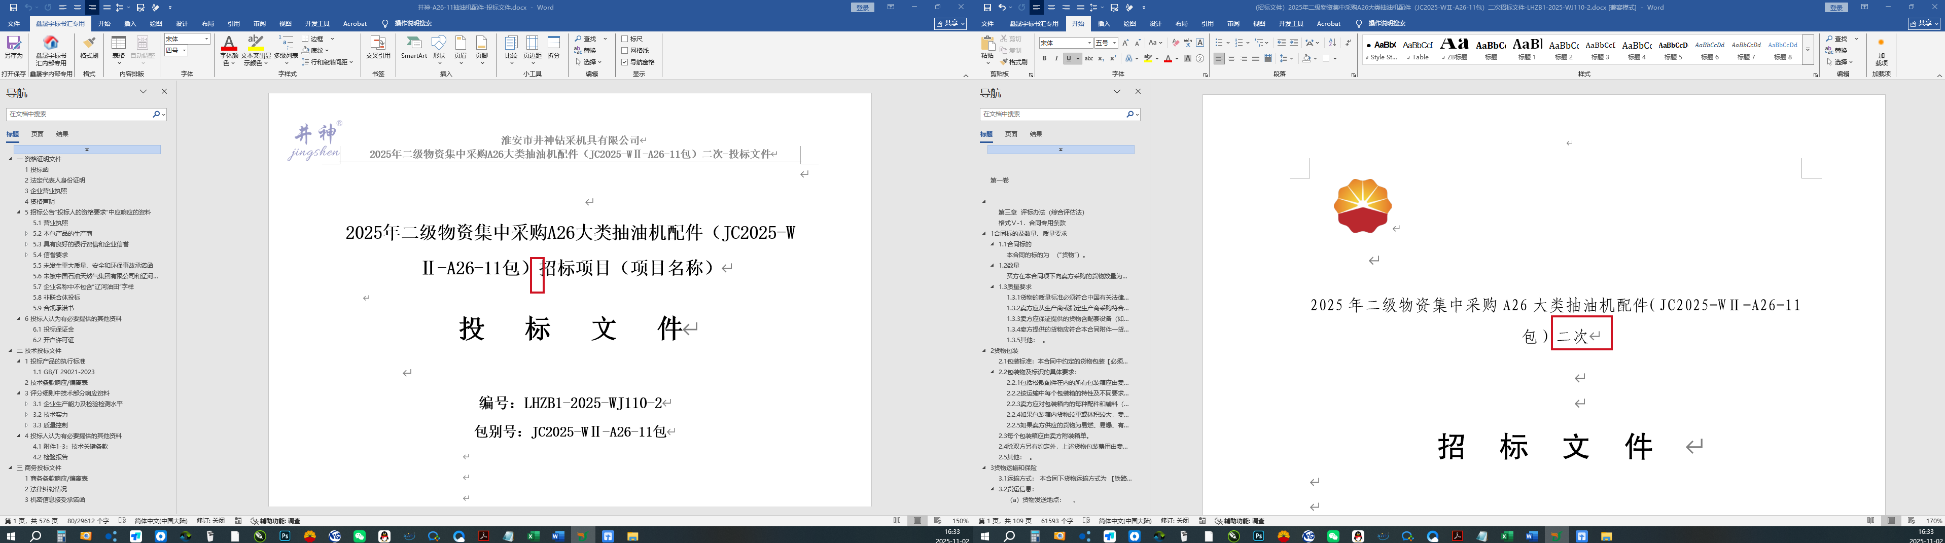This screenshot has height=543, width=1945.
Task: Expand the 行和段落间距 spacing dropdown
Action: click(x=351, y=62)
